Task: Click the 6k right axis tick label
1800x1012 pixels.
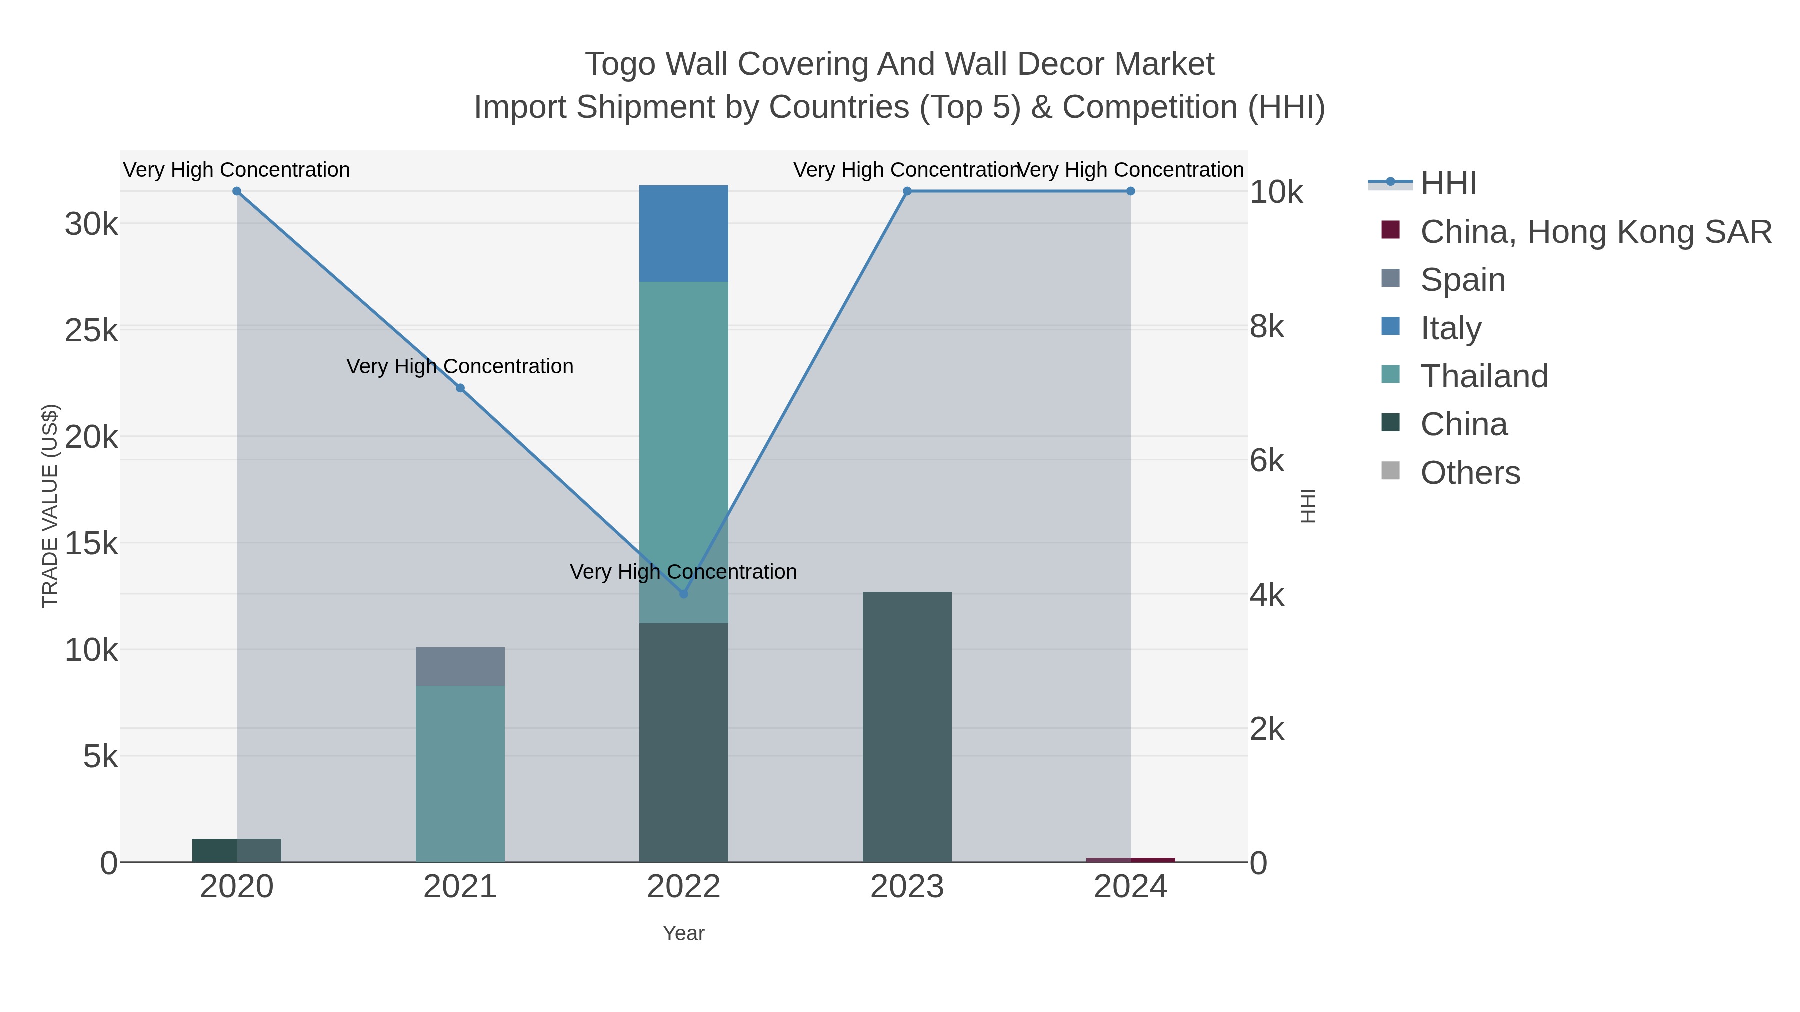Action: click(1267, 460)
